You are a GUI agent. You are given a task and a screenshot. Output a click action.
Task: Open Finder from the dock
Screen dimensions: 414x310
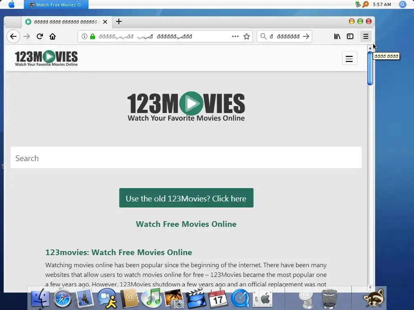pyautogui.click(x=40, y=298)
